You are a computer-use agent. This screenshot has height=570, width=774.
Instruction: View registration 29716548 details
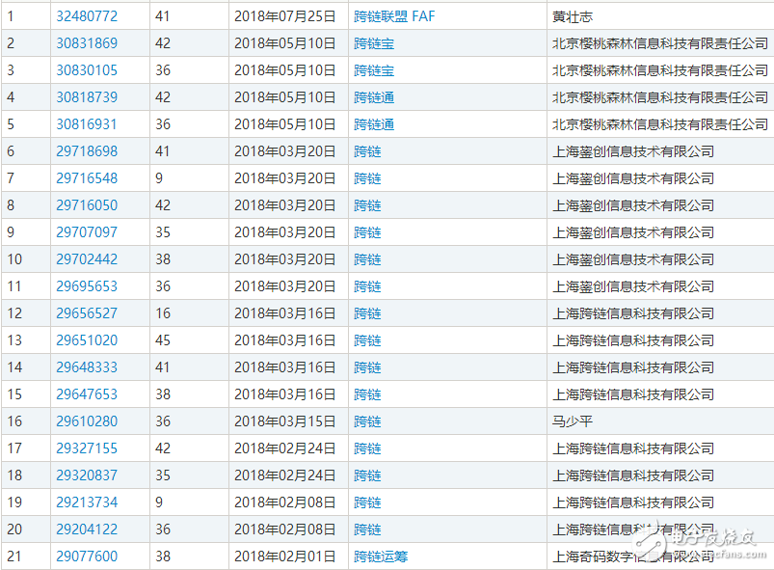pos(87,178)
